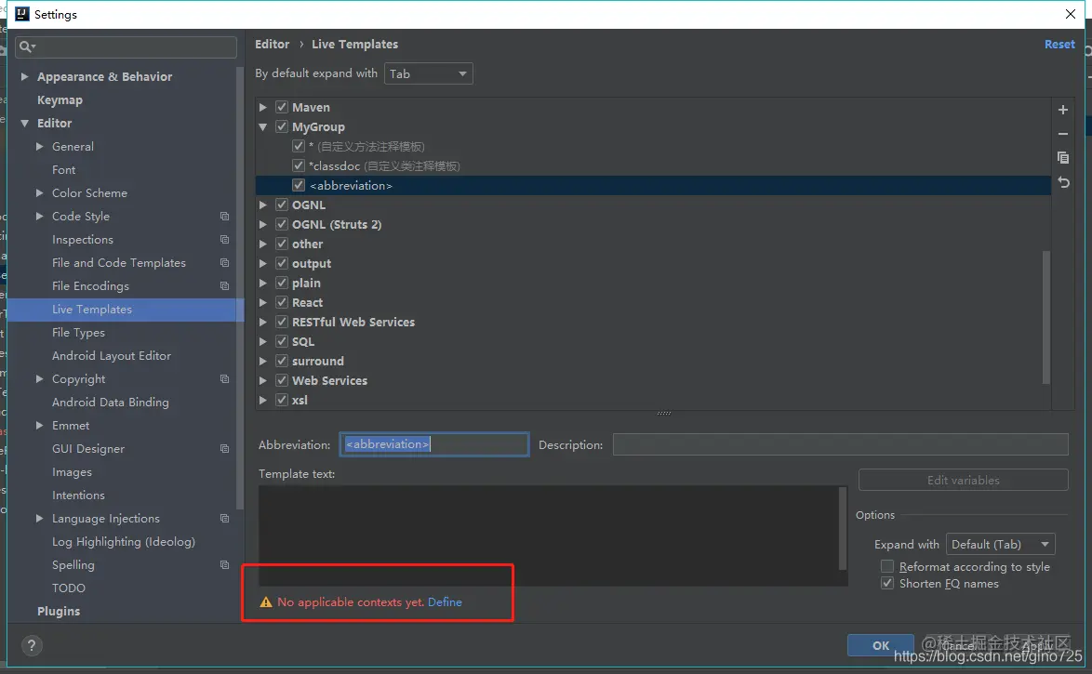Restore deleted templates with the undo icon
The image size is (1092, 674).
(x=1063, y=182)
